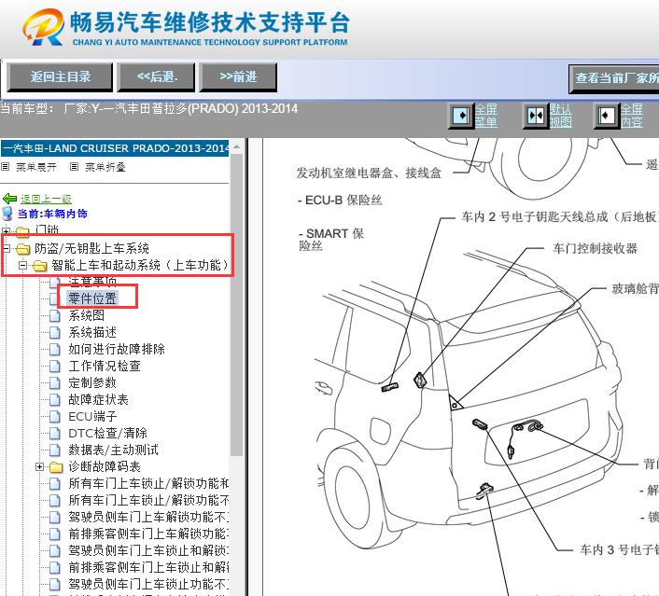Click the 全屏菜单 arrow icon
This screenshot has height=596, width=659.
click(x=461, y=116)
